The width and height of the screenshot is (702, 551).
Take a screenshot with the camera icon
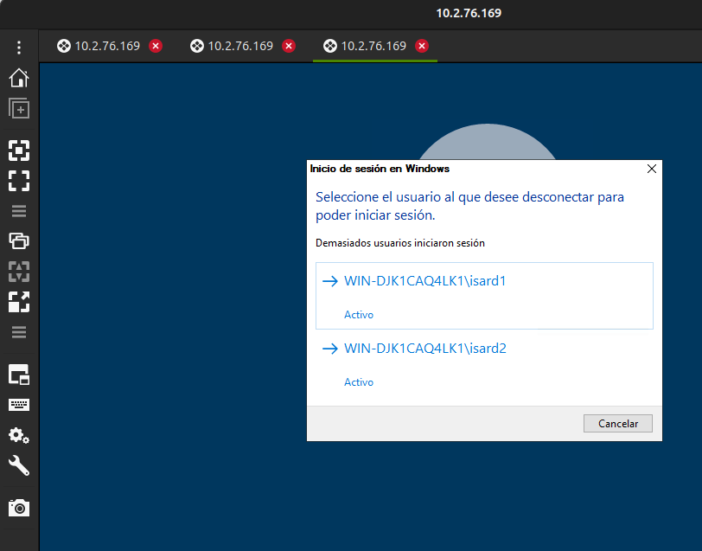[19, 508]
